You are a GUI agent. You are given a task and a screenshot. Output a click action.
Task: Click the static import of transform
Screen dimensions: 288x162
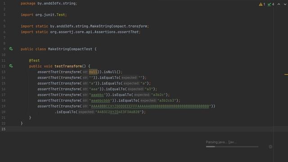coord(85,26)
